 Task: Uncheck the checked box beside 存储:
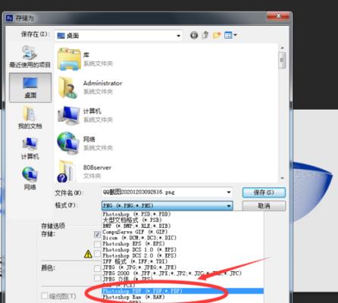pos(97,234)
